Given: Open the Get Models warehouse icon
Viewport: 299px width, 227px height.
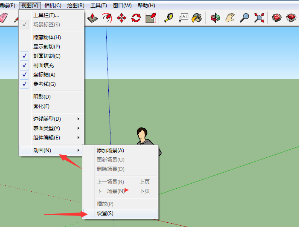Looking at the screenshot, I should (277, 18).
